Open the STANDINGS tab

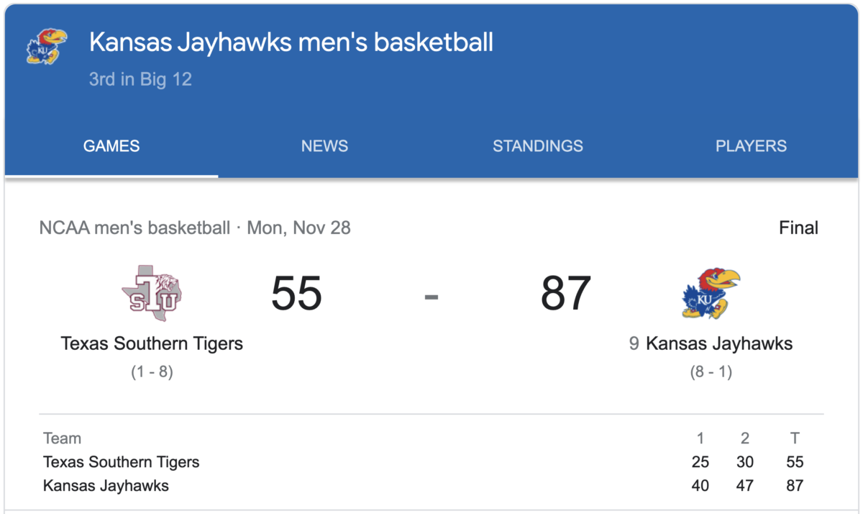click(x=537, y=146)
